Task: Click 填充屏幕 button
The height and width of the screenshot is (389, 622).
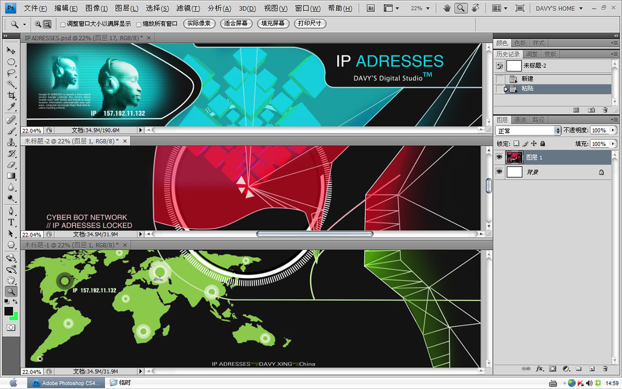Action: (x=273, y=24)
